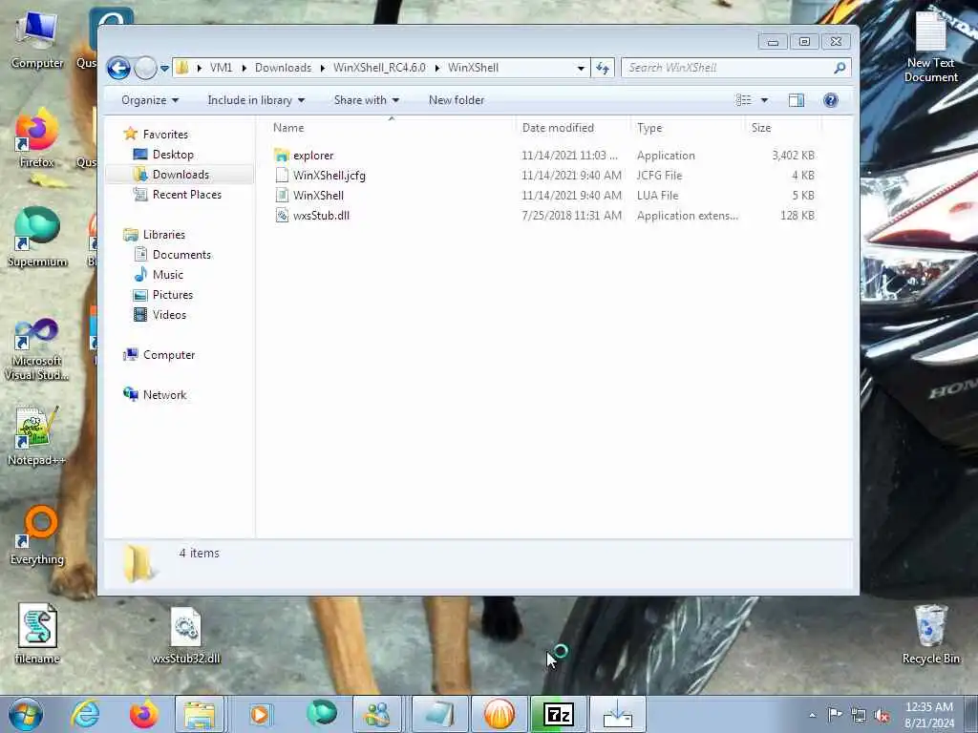Open the Include in library menu
Image resolution: width=978 pixels, height=733 pixels.
(256, 100)
